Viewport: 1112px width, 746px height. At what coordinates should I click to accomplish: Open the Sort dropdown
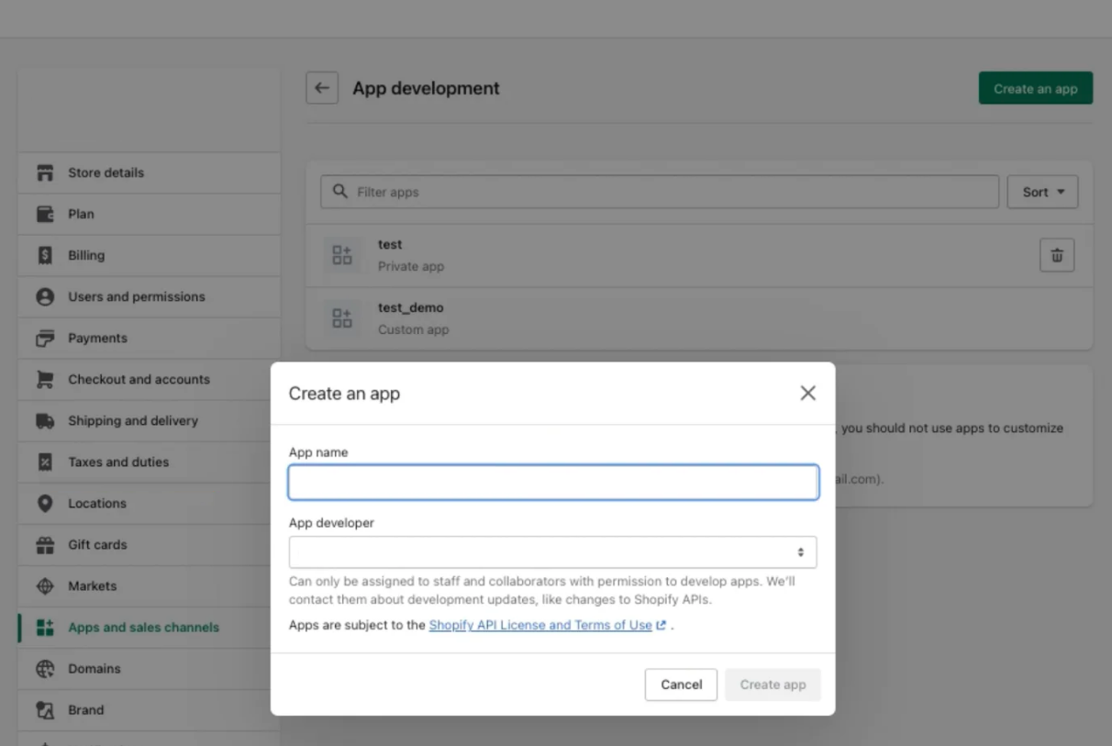pos(1042,192)
